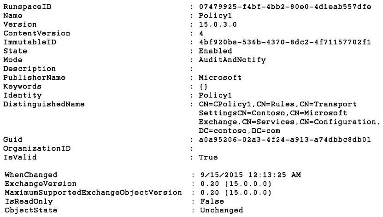Click the WhenChanged date 9/15/2015

(222, 175)
